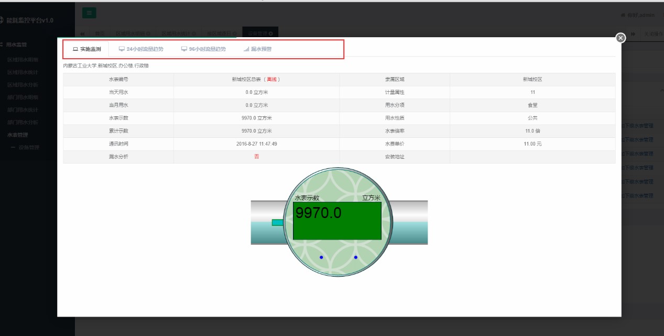Toggle the green hamburger sidebar button
The width and height of the screenshot is (664, 336).
tap(89, 13)
